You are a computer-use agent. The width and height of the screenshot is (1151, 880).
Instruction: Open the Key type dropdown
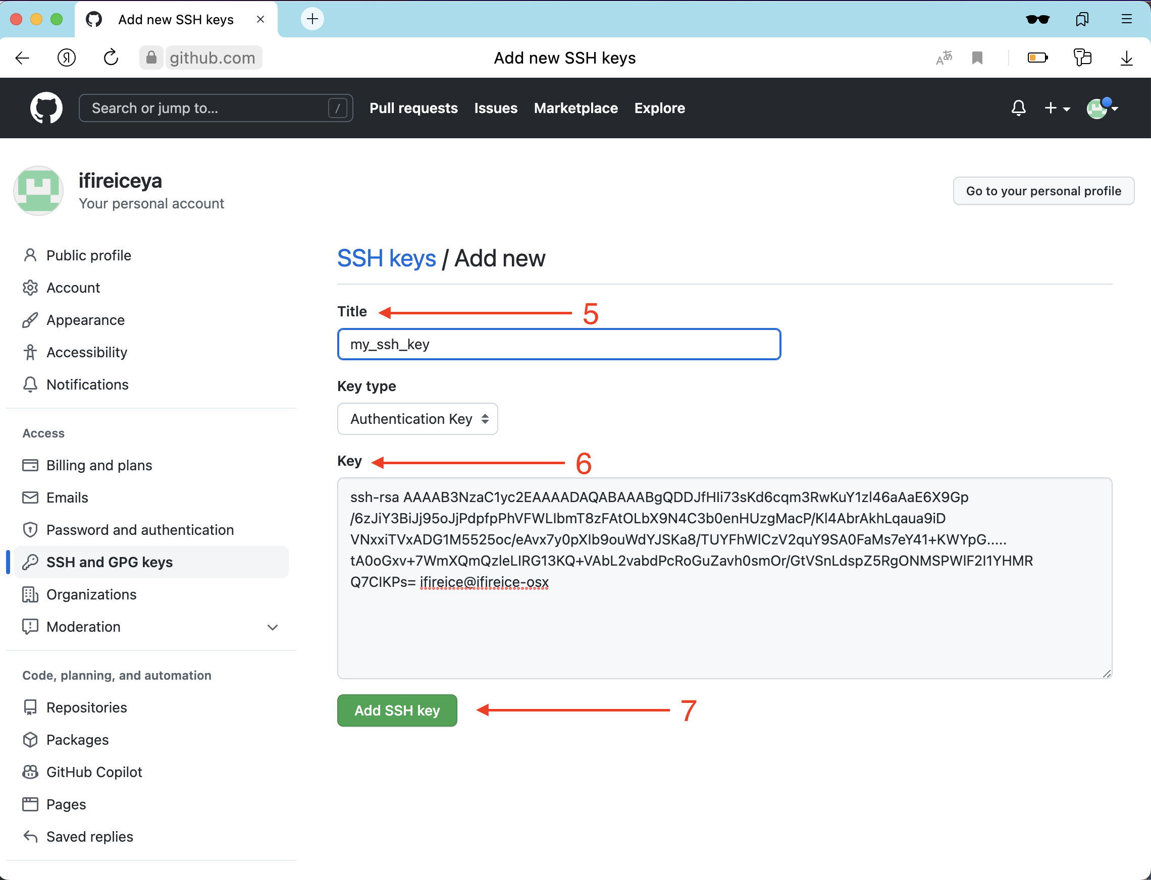(x=417, y=418)
